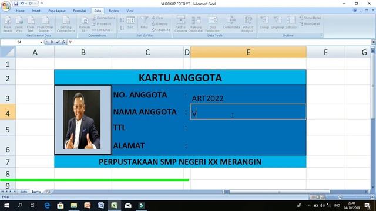Insert a new worksheet tab

tap(48, 192)
